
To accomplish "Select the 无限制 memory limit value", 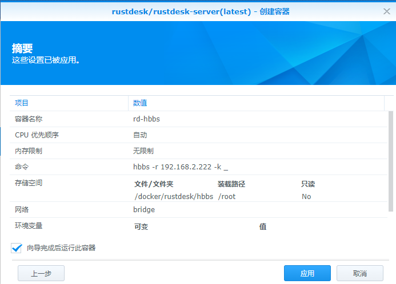I will pyautogui.click(x=143, y=151).
